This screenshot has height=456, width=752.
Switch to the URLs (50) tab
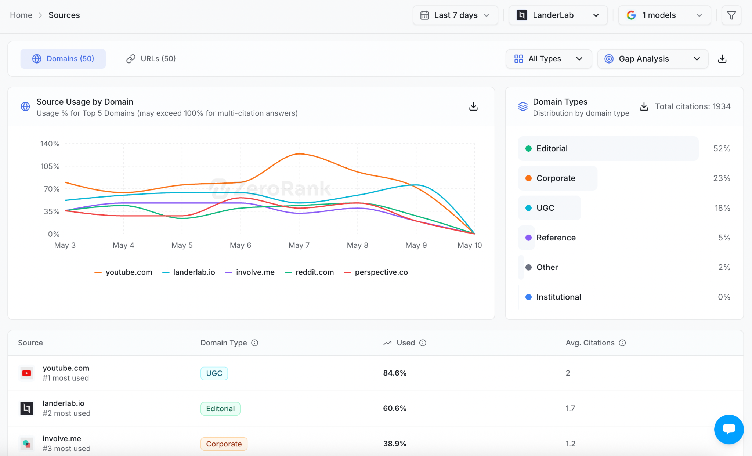151,59
